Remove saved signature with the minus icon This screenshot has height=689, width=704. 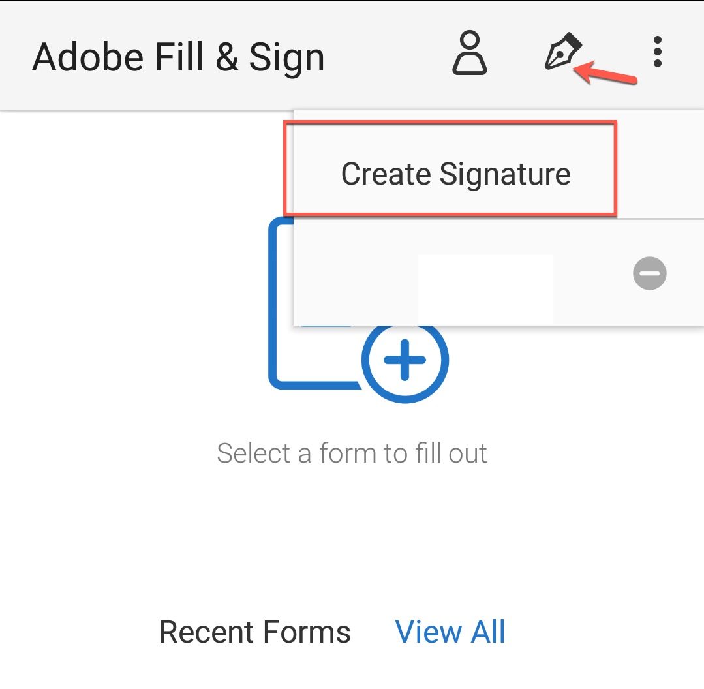point(650,272)
